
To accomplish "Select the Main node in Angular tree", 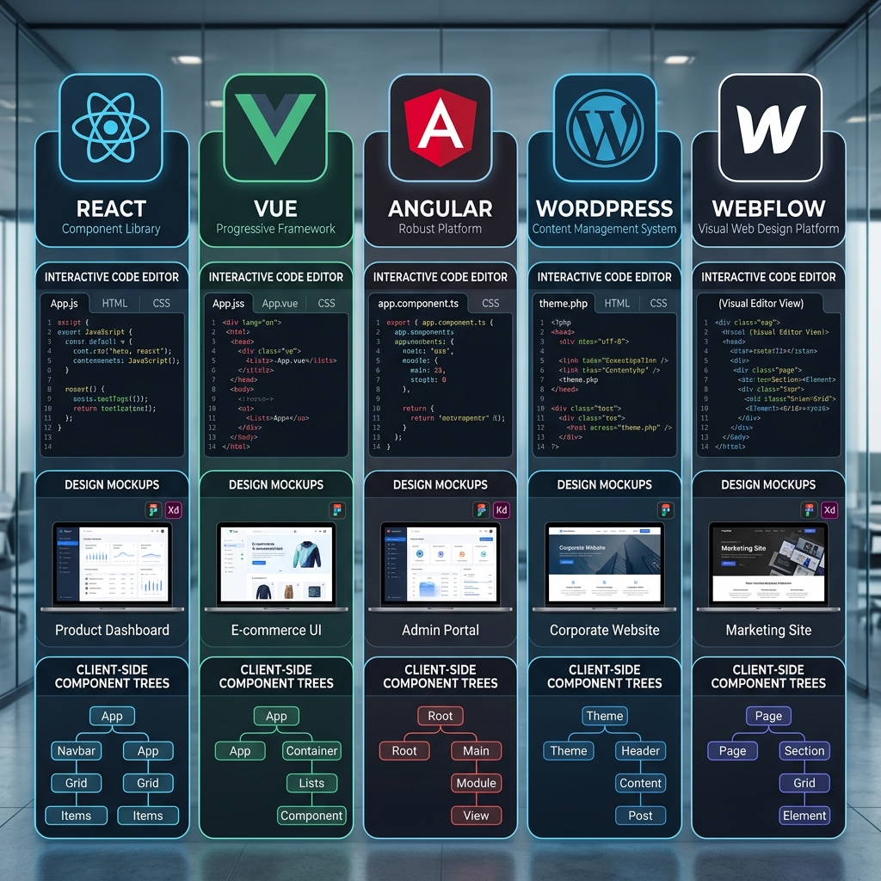I will pyautogui.click(x=476, y=750).
